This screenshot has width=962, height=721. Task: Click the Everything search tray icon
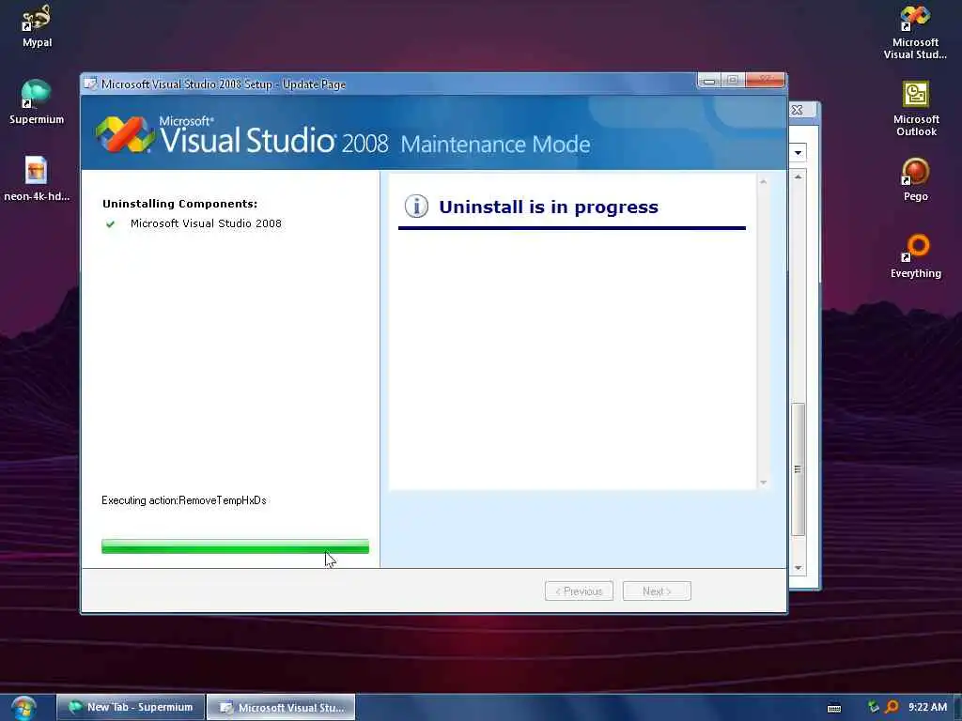(892, 707)
